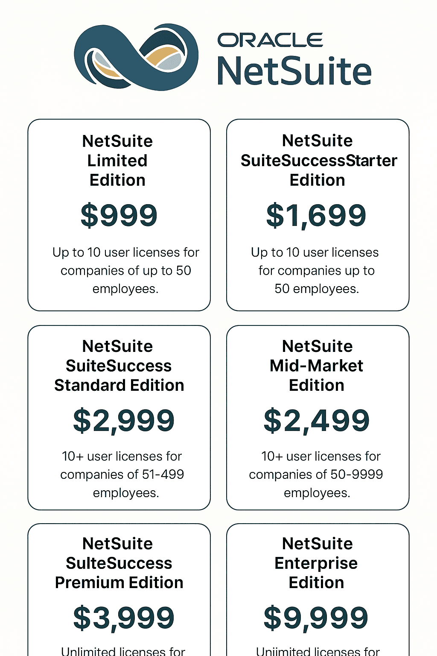Viewport: 437px width, 656px height.
Task: Click the Premium Edition unlimited licenses text
Action: pos(123,651)
